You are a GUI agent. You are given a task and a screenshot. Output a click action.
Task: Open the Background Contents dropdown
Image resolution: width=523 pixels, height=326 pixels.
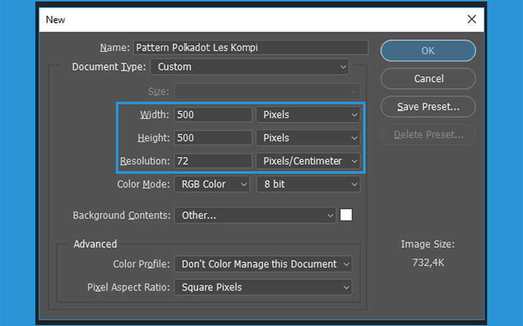pos(255,215)
